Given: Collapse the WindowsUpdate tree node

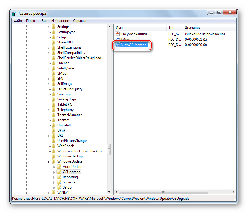Looking at the screenshot, I should point(48,161).
